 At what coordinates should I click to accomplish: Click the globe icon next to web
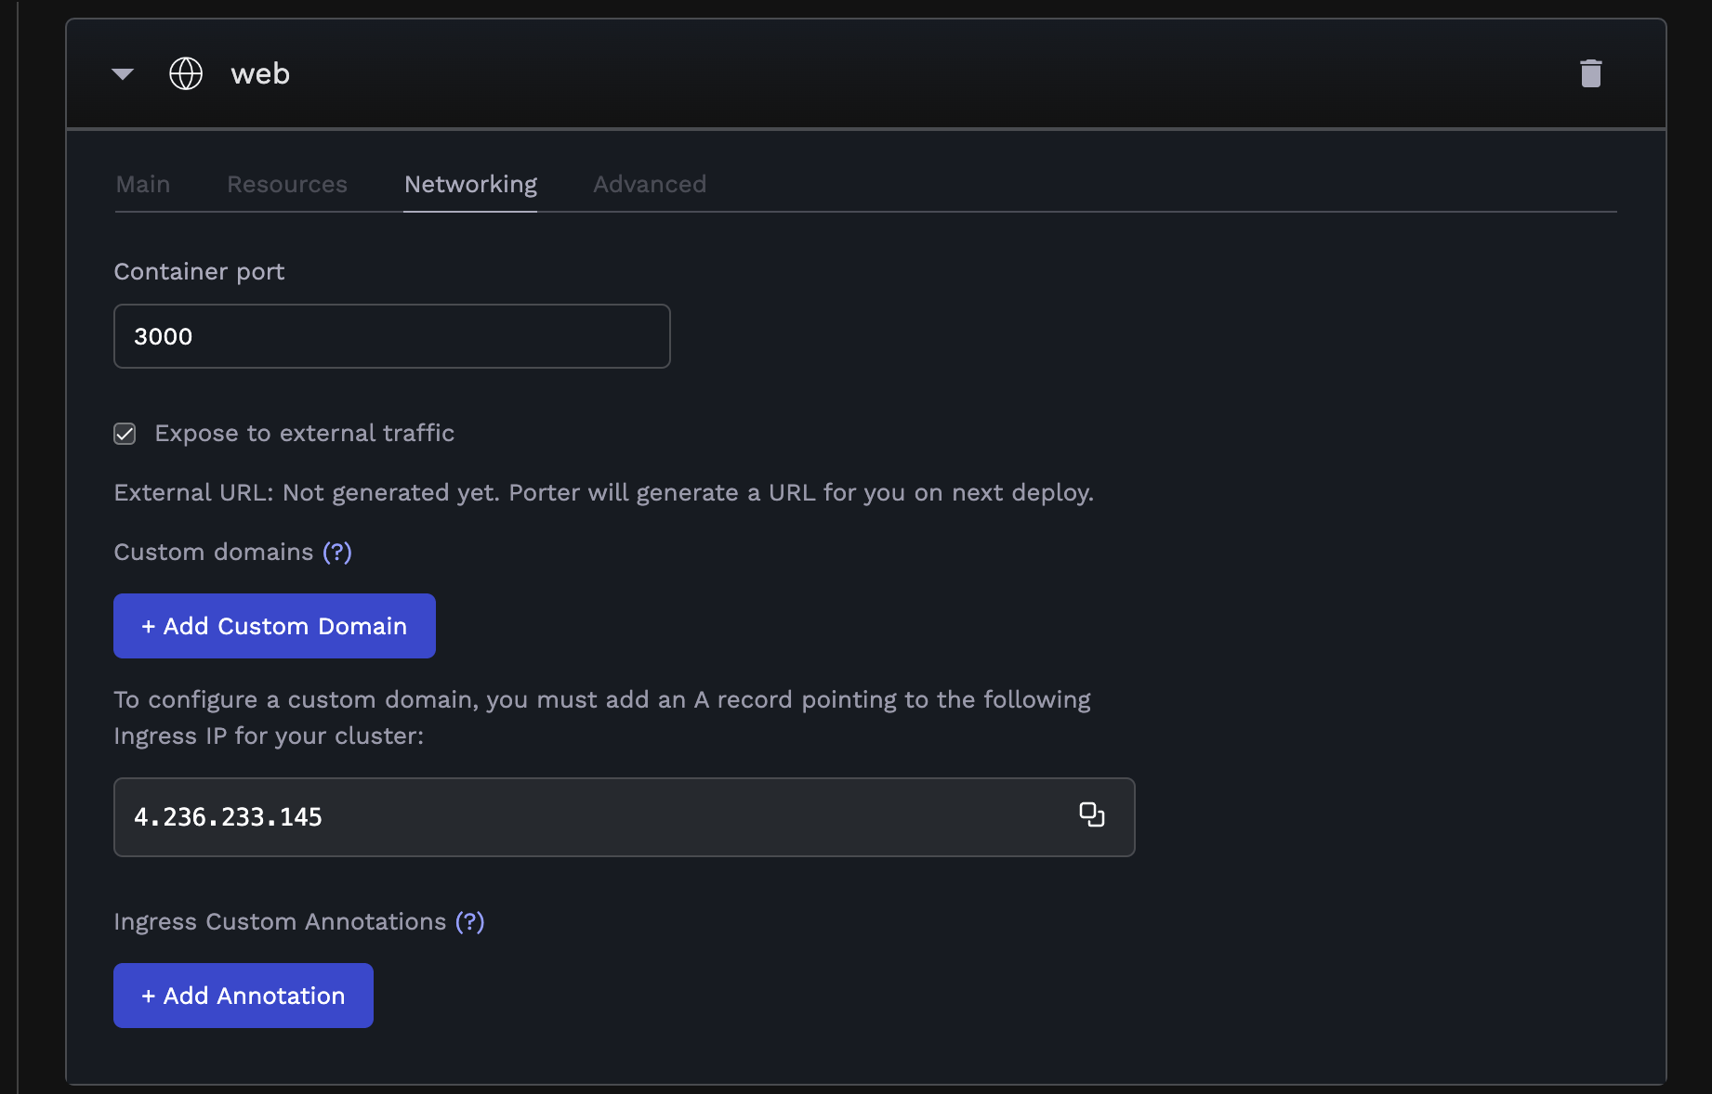pos(186,73)
